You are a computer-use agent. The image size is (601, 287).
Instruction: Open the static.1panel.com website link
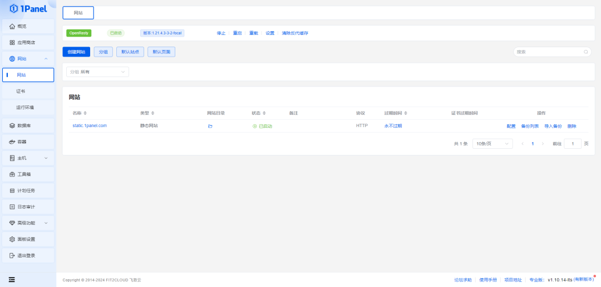point(90,125)
